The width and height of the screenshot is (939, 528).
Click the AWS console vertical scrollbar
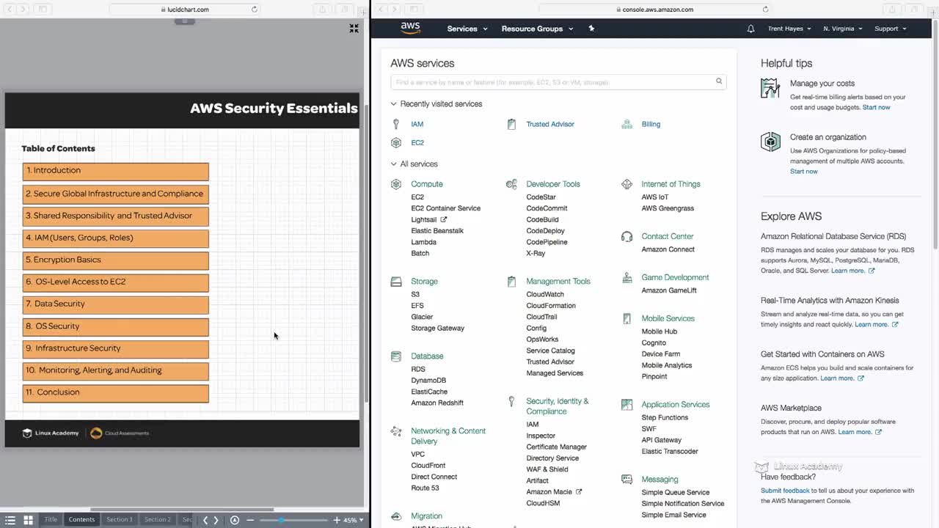[x=935, y=136]
